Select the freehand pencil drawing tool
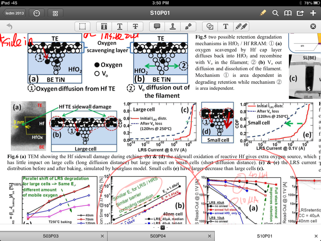 click(241, 27)
